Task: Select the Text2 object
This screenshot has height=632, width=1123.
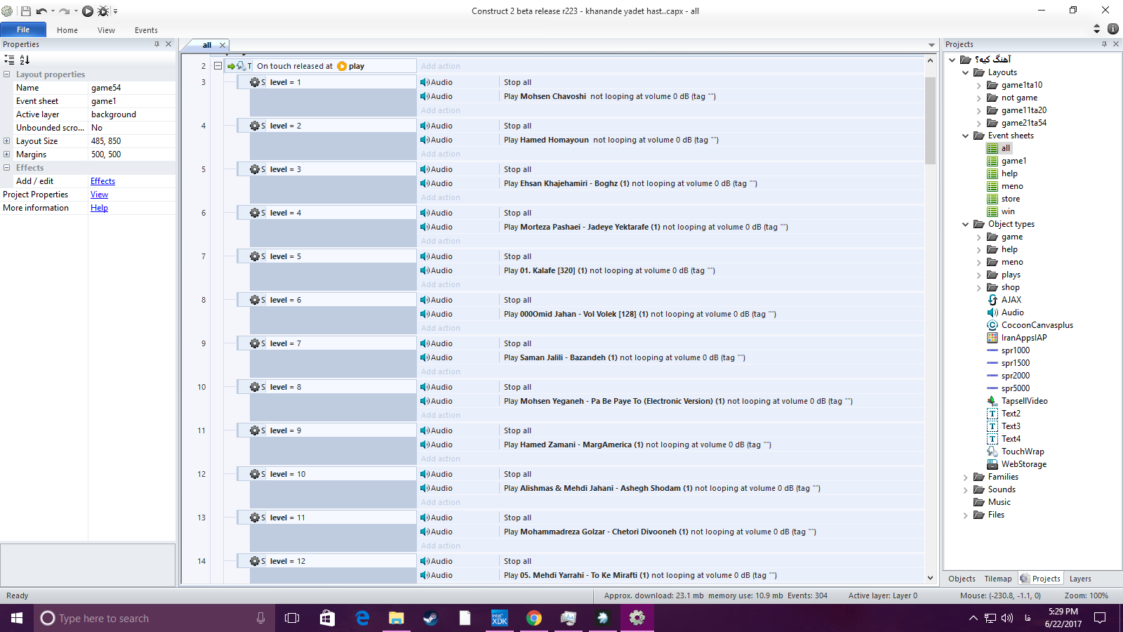Action: [1011, 414]
